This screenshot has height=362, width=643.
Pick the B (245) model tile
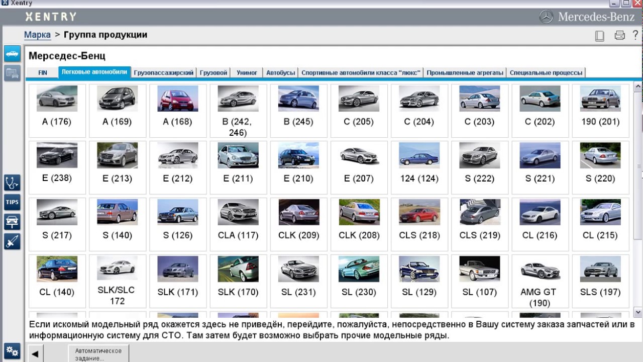point(299,111)
